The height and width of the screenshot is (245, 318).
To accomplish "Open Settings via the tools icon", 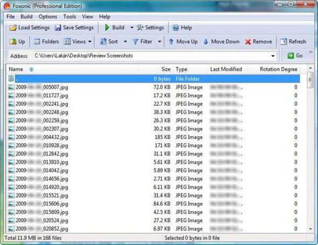I will [140, 27].
